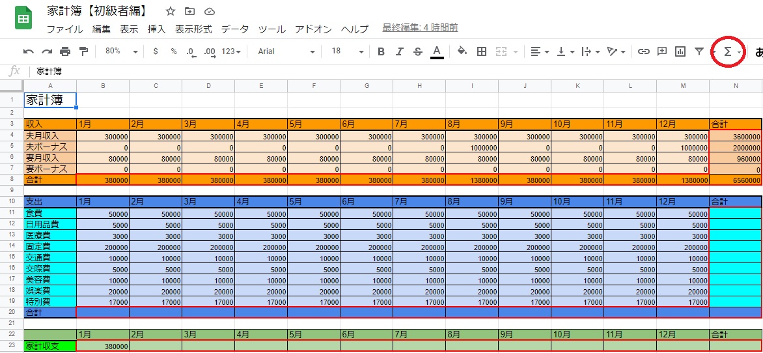Open the font size 18 dropdown
The height and width of the screenshot is (353, 763).
348,51
